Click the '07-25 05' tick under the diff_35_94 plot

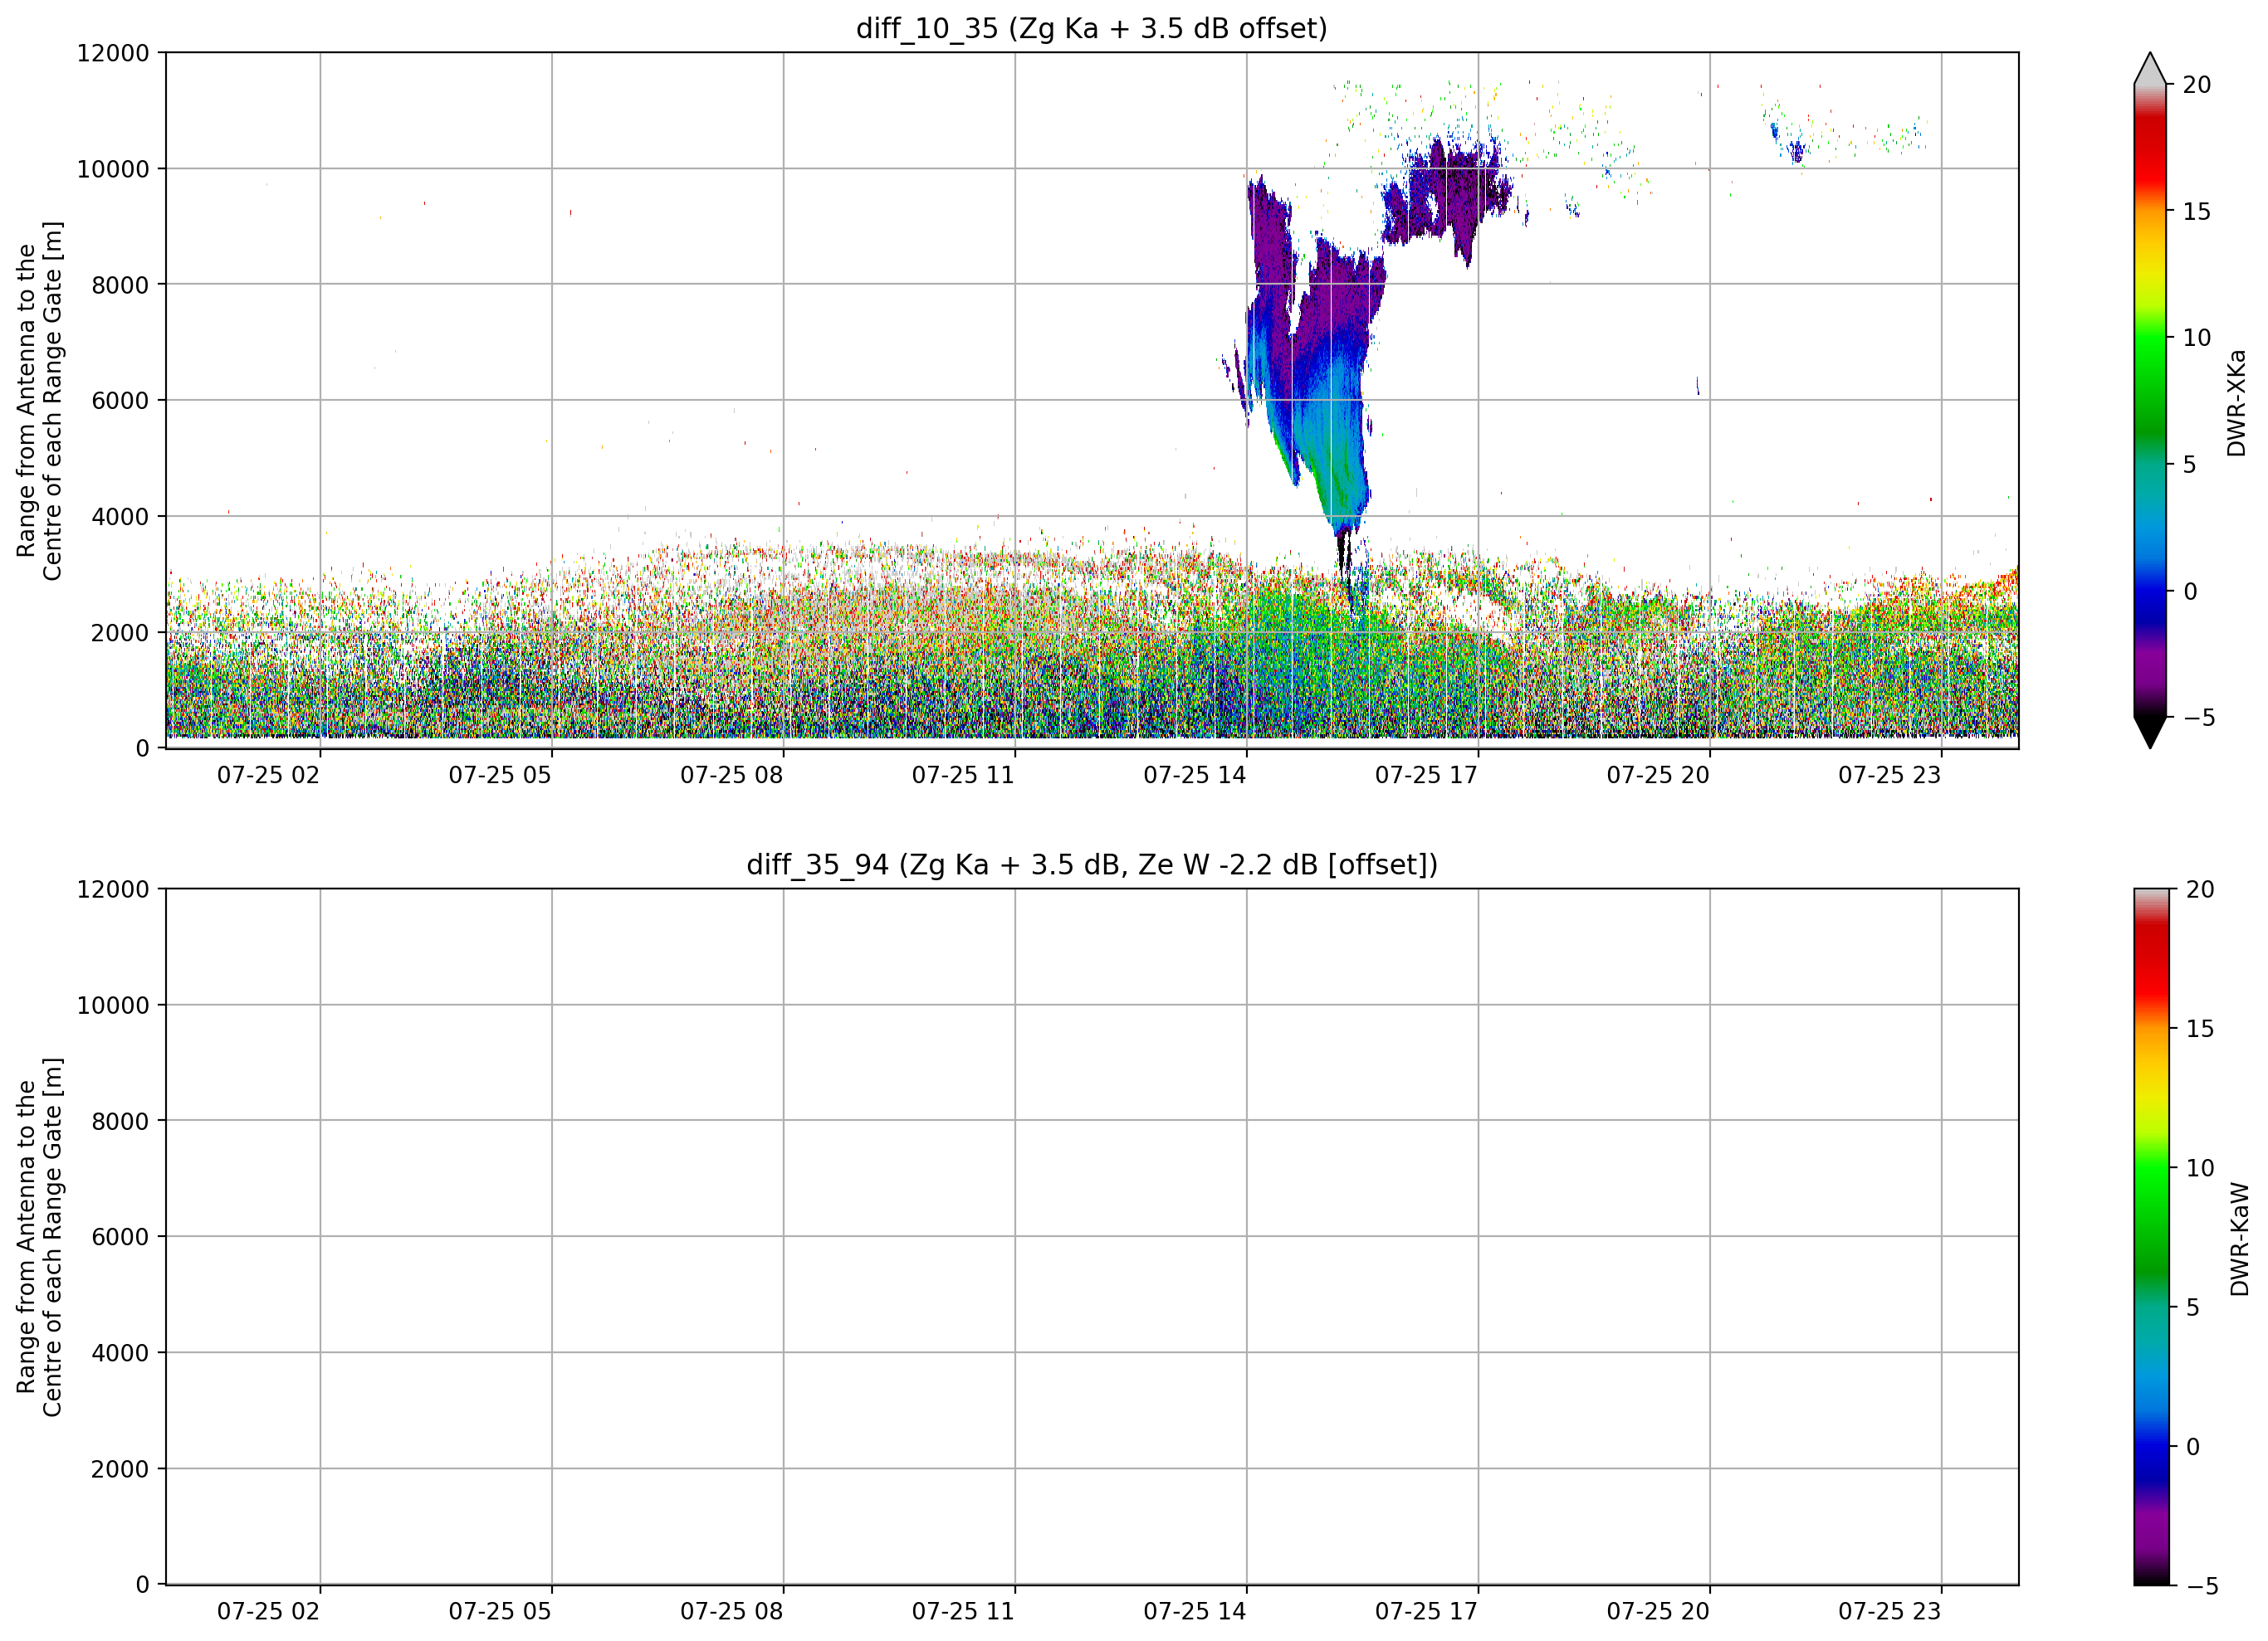click(x=500, y=1612)
